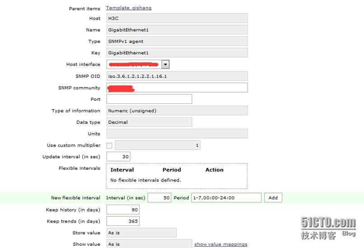Focus the SNMP community input field
364x248 pixels.
tap(177, 88)
